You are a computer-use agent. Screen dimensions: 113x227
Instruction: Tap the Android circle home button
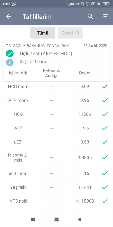[56, 219]
